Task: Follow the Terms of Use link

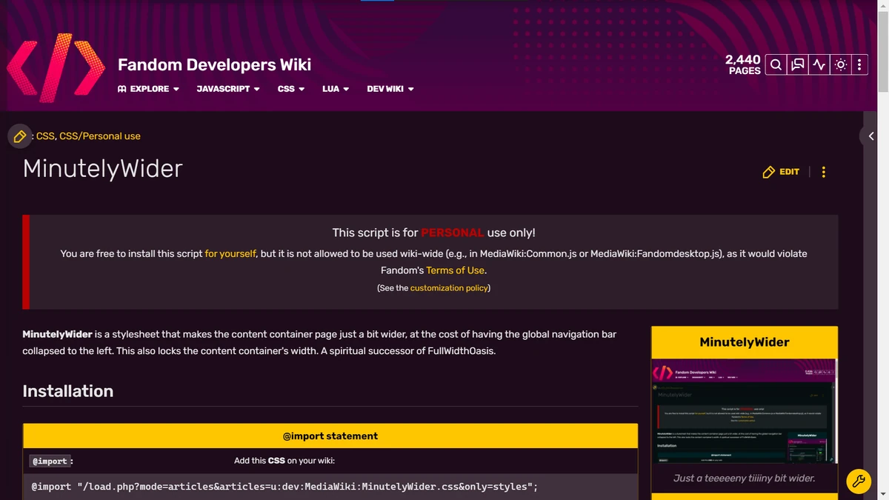Action: (455, 270)
